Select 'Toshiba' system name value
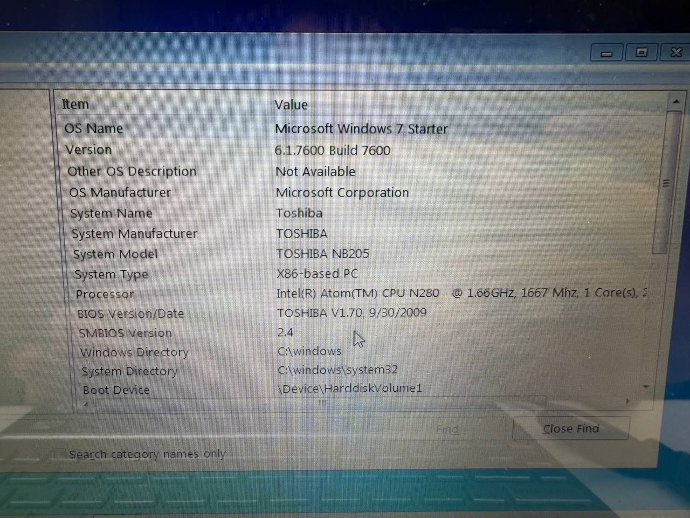The width and height of the screenshot is (690, 518). pyautogui.click(x=299, y=213)
